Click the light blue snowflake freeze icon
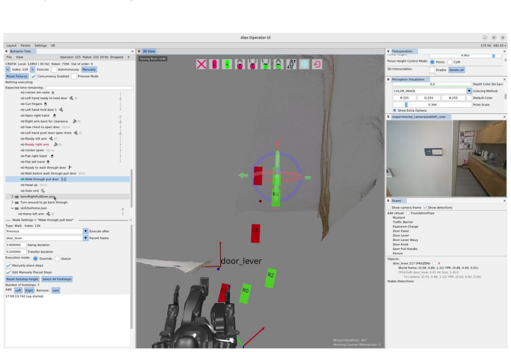The height and width of the screenshot is (352, 511). pos(304,64)
